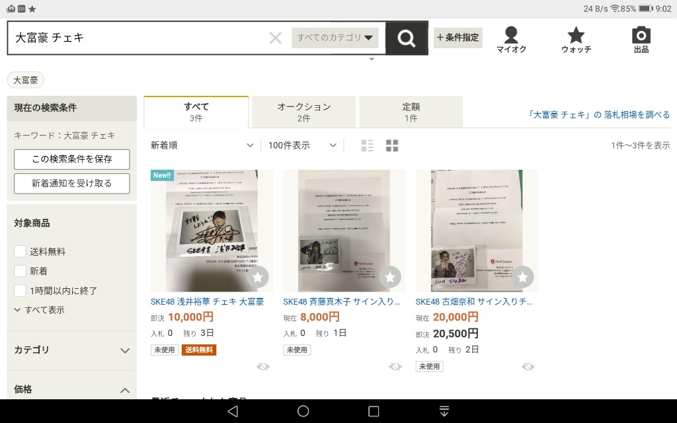
Task: Open SKE48 斉藤真木子 listing title
Action: (x=341, y=301)
